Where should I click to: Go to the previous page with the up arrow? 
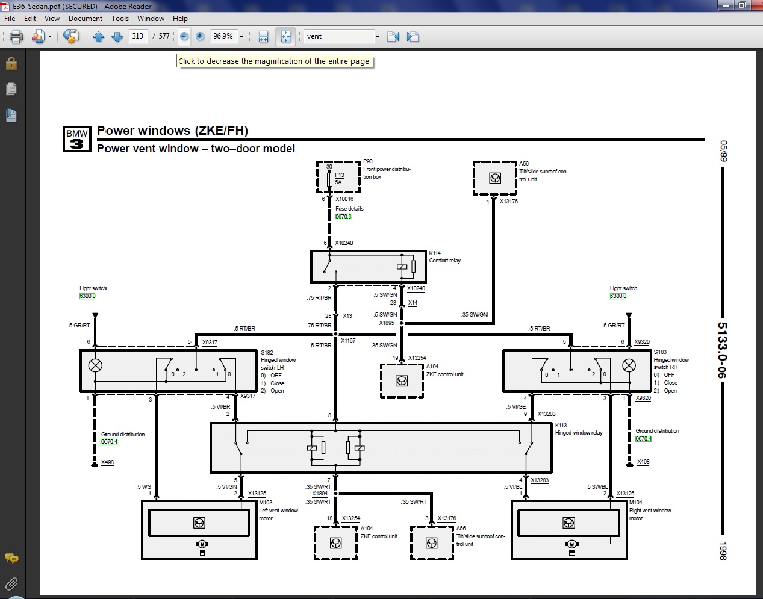coord(99,37)
